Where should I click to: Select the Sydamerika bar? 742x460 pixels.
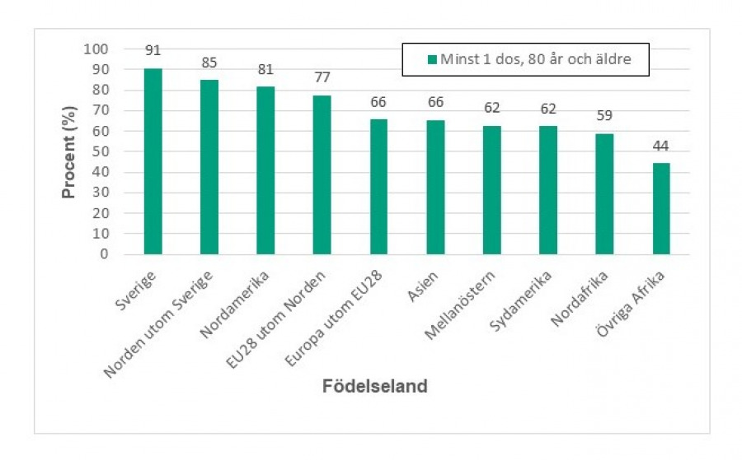548,190
